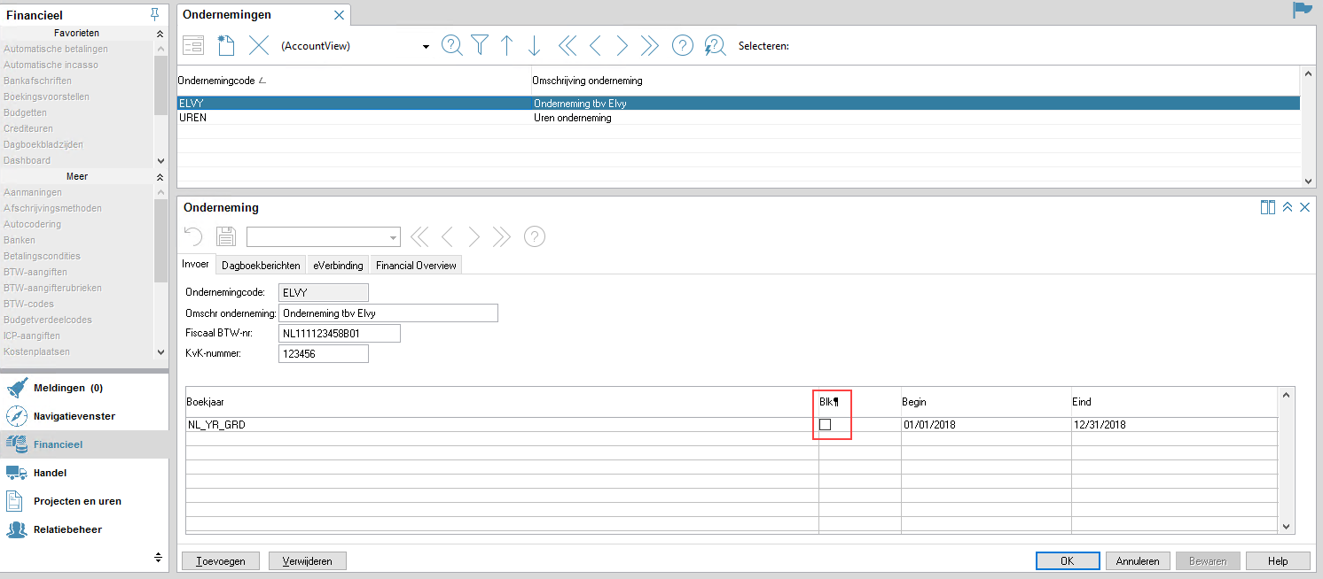The height and width of the screenshot is (579, 1323).
Task: Open the Financial Overview tab
Action: (x=416, y=266)
